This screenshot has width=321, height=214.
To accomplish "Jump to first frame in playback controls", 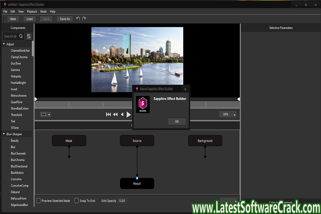I will (108, 115).
